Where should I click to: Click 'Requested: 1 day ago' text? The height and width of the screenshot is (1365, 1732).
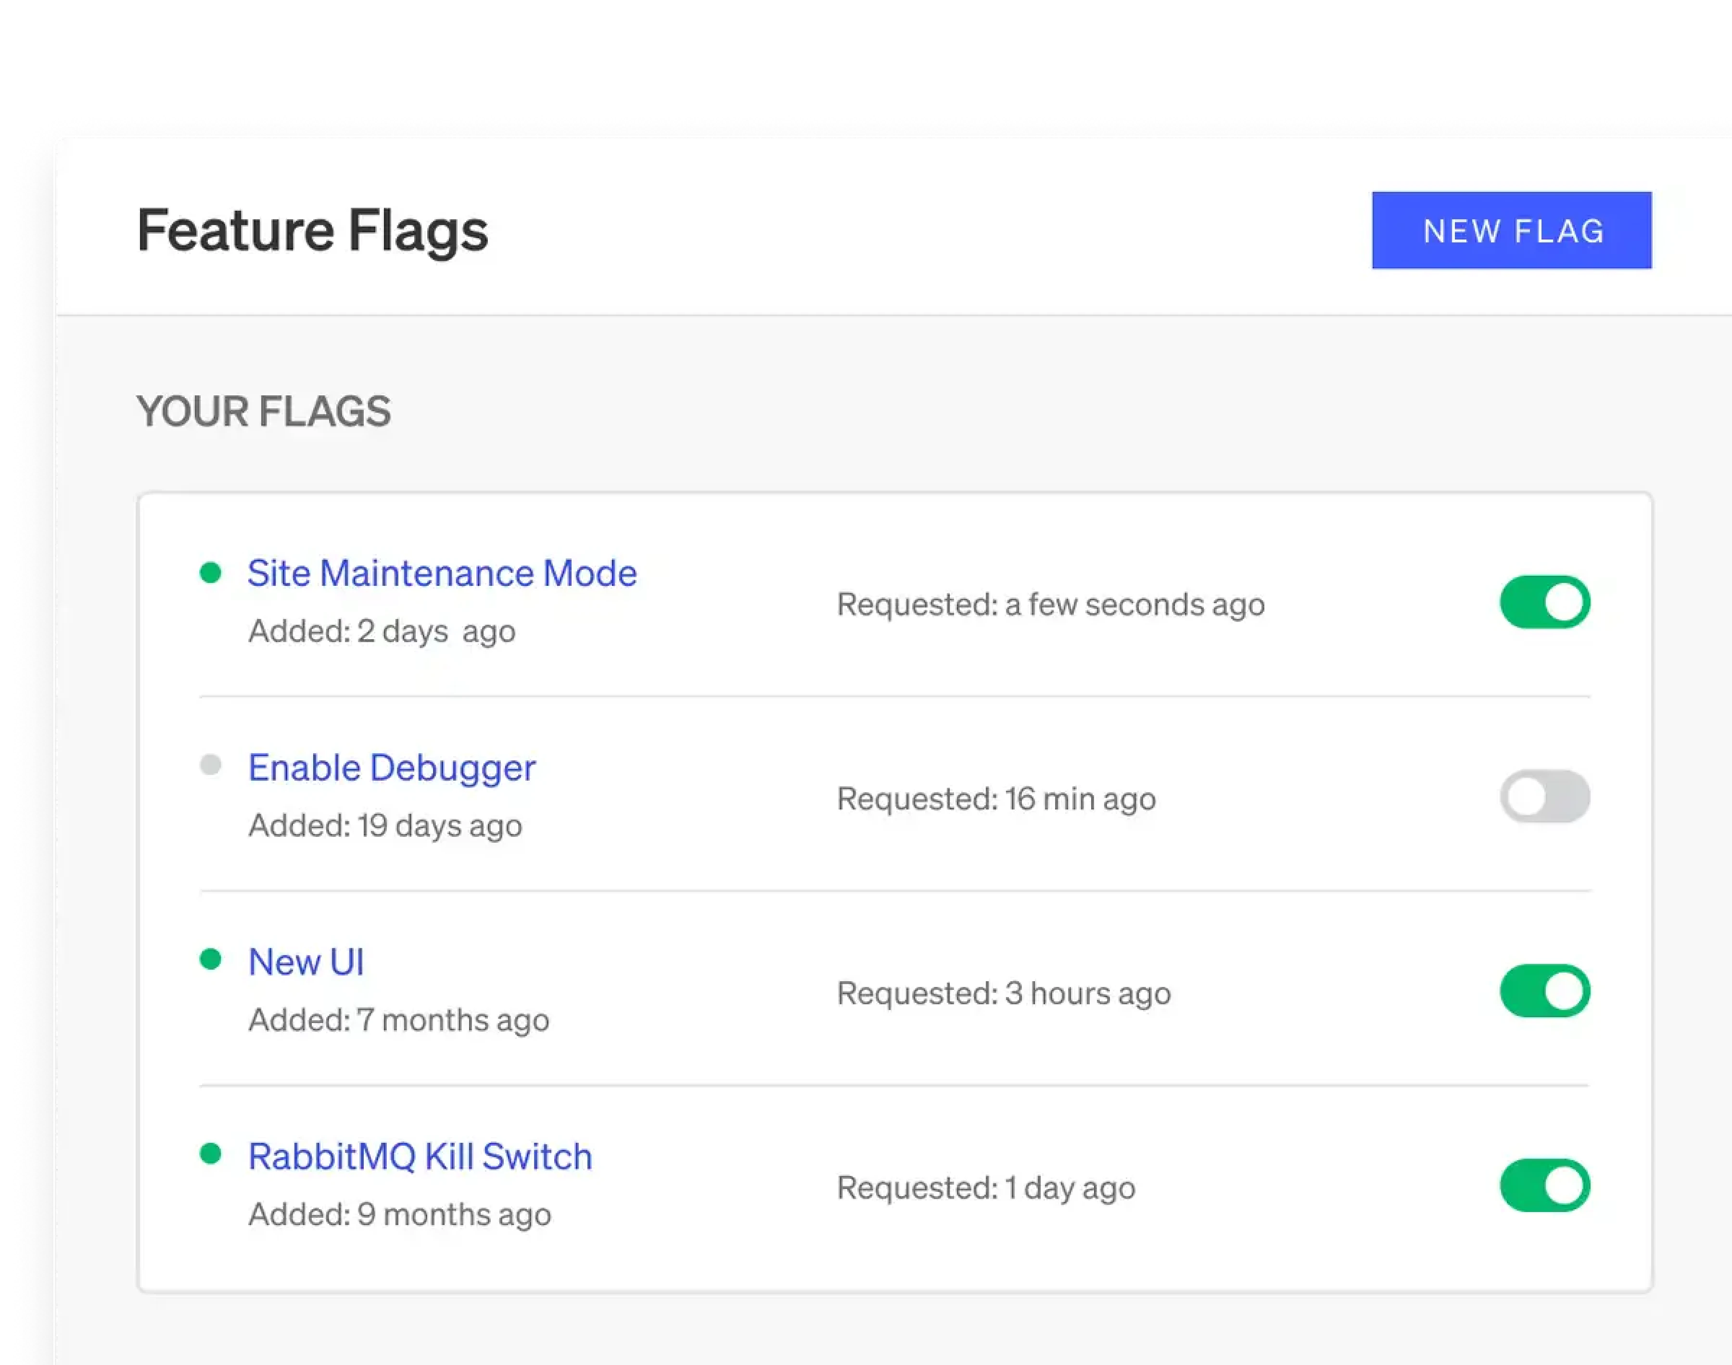pyautogui.click(x=985, y=1188)
